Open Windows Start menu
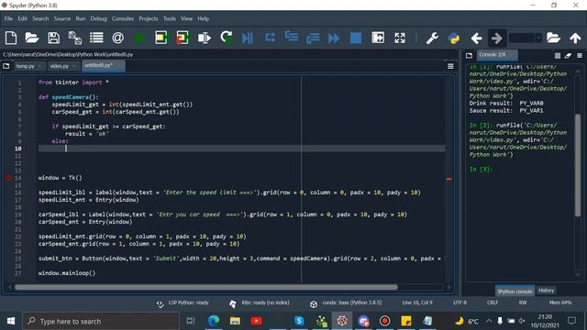Image resolution: width=587 pixels, height=330 pixels. [10, 321]
